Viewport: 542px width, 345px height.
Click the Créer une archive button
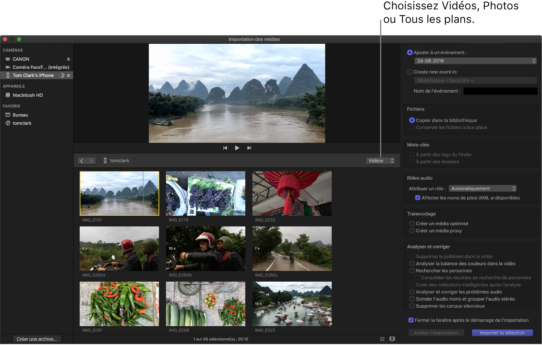[x=37, y=339]
